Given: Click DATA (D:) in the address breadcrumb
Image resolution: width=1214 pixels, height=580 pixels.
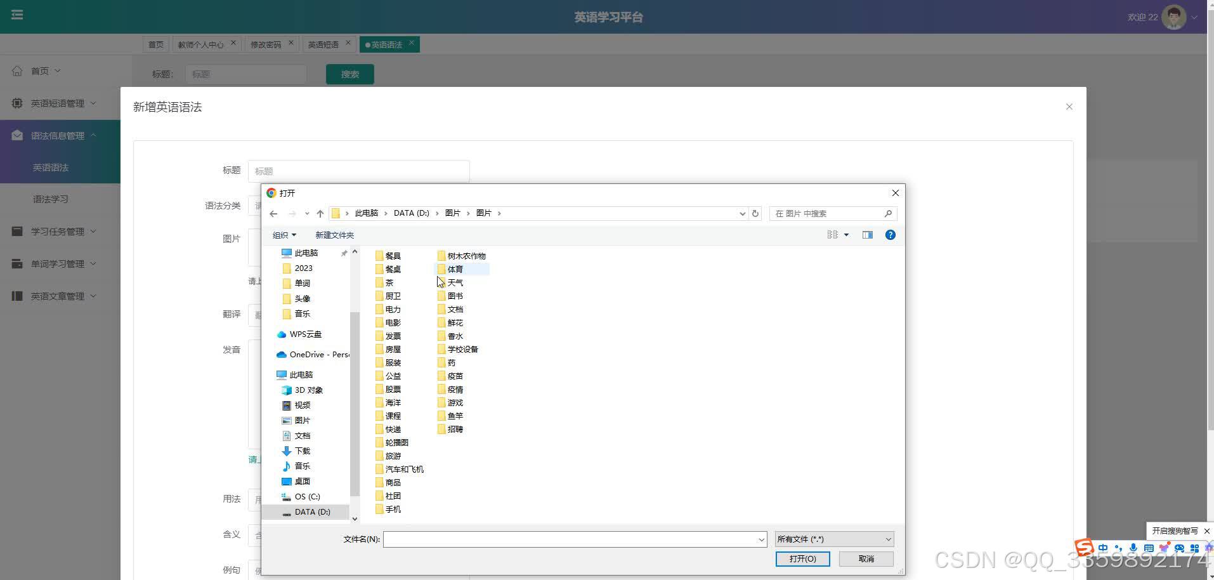Looking at the screenshot, I should click(412, 213).
